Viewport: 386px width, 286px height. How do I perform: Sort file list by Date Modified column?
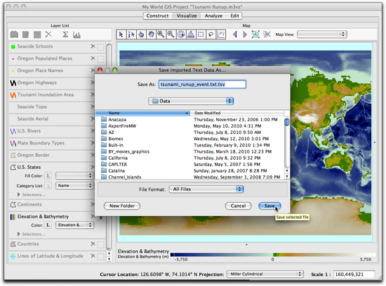coord(237,113)
